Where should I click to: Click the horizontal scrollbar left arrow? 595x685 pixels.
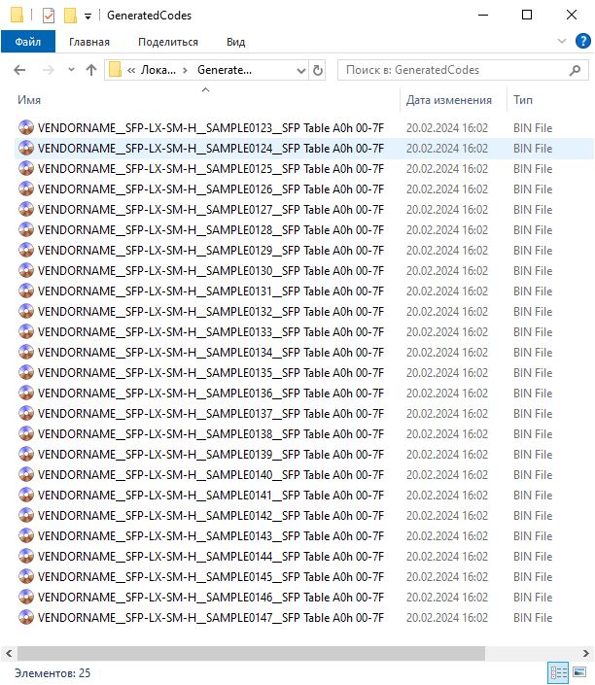(x=9, y=654)
